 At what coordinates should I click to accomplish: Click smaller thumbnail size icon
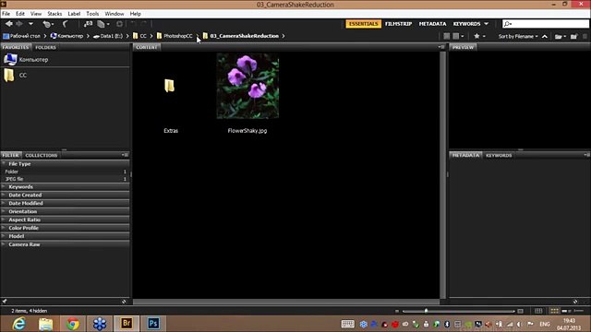pyautogui.click(x=397, y=311)
